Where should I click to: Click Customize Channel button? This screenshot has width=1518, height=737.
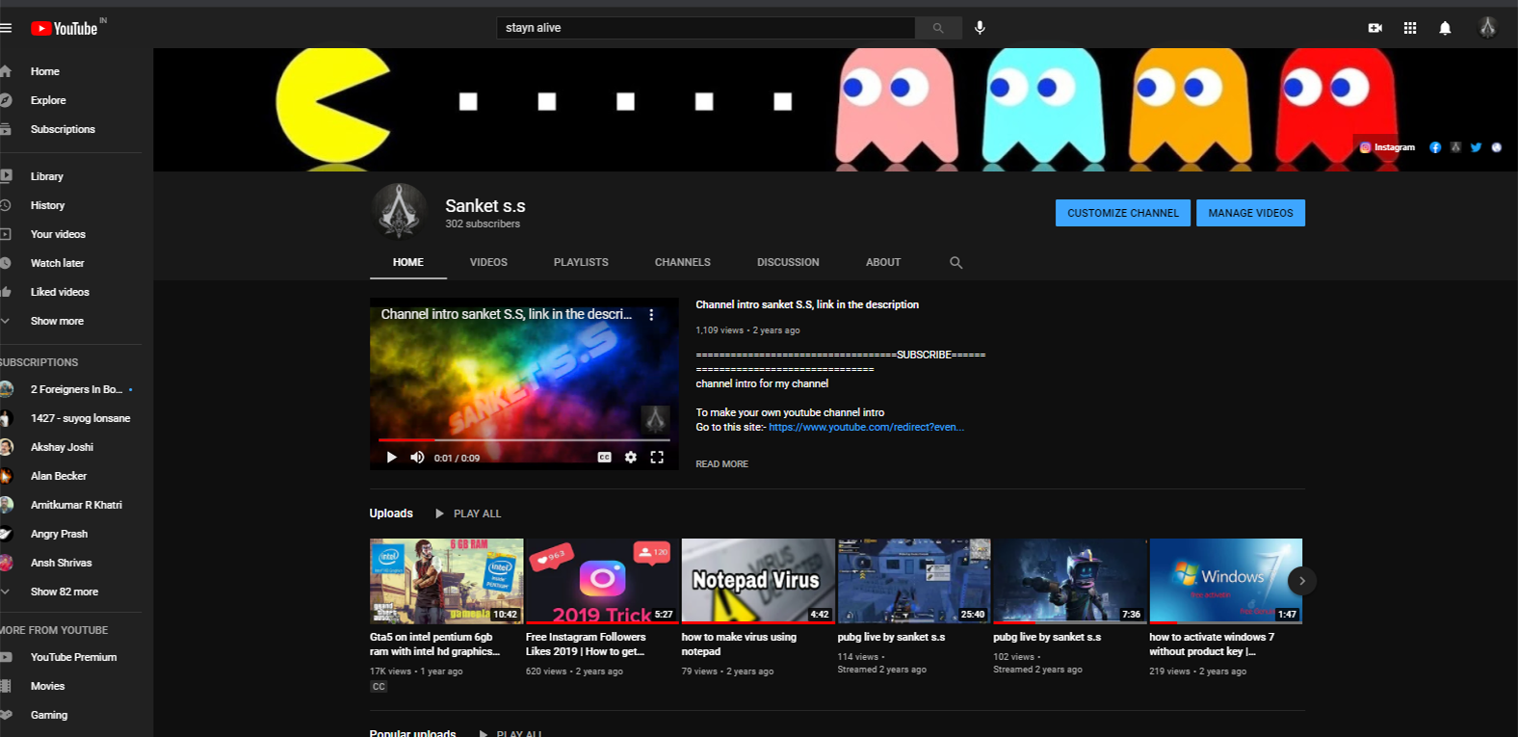[x=1123, y=213]
